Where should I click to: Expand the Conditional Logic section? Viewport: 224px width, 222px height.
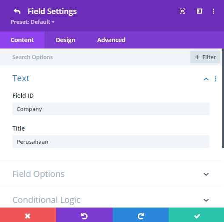pyautogui.click(x=111, y=200)
